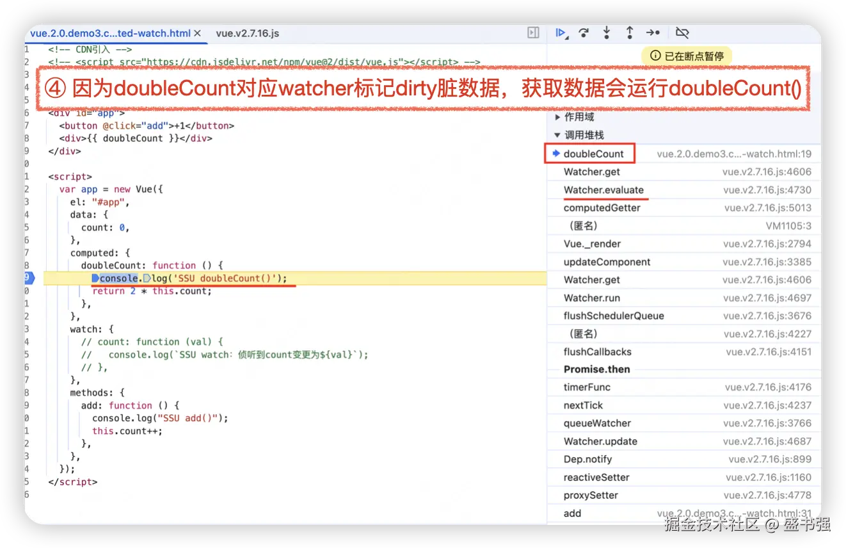Click the '<div>{{ doubleCount }}</div>' line
This screenshot has height=548, width=846.
[135, 138]
